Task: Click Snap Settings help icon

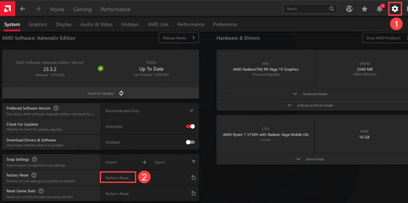Action: click(x=35, y=159)
